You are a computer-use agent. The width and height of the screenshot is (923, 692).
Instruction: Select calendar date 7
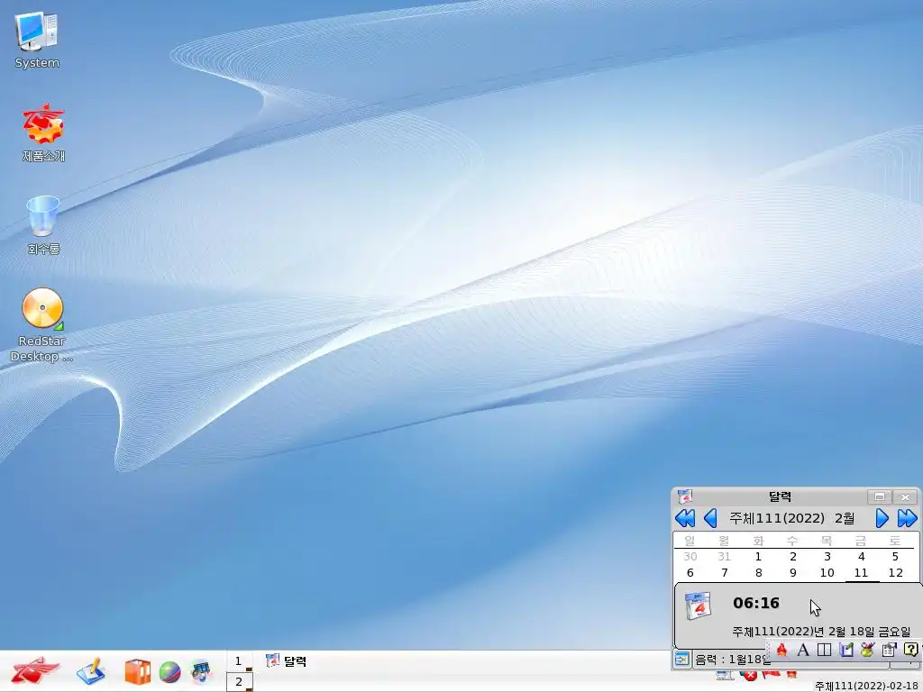724,573
